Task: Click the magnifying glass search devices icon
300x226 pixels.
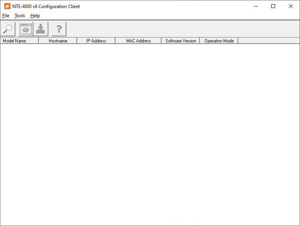Action: click(8, 29)
